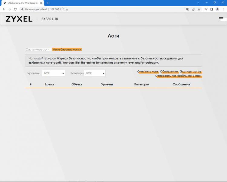Close the Welcome to Web-Based tab

(41, 3)
